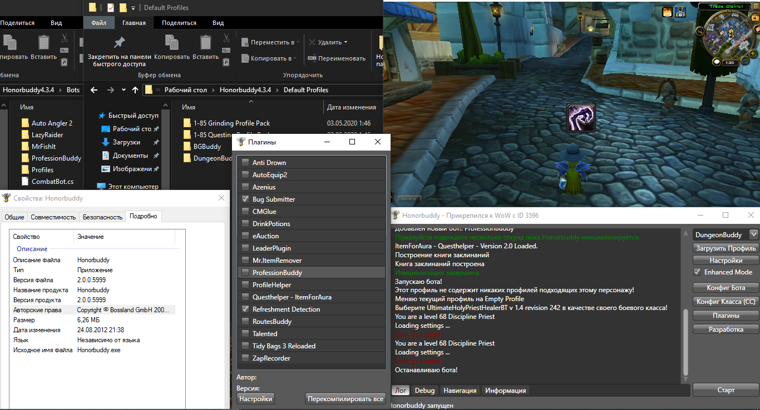Expand chevron after Honorbuddy4.3.4 in Default Profiles path

pyautogui.click(x=277, y=90)
